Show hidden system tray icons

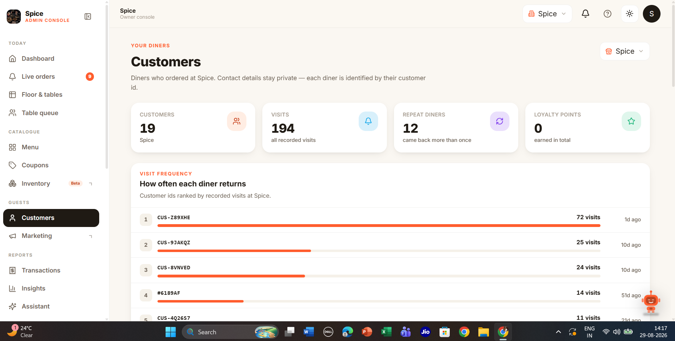pos(558,332)
